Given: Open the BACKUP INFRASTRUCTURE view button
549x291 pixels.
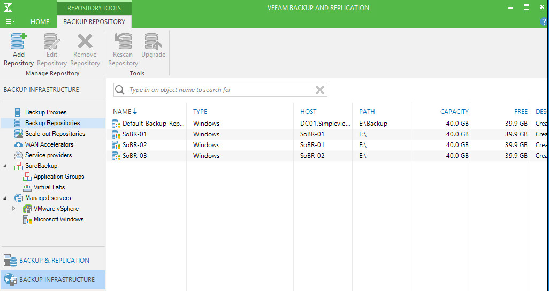Looking at the screenshot, I should 54,280.
